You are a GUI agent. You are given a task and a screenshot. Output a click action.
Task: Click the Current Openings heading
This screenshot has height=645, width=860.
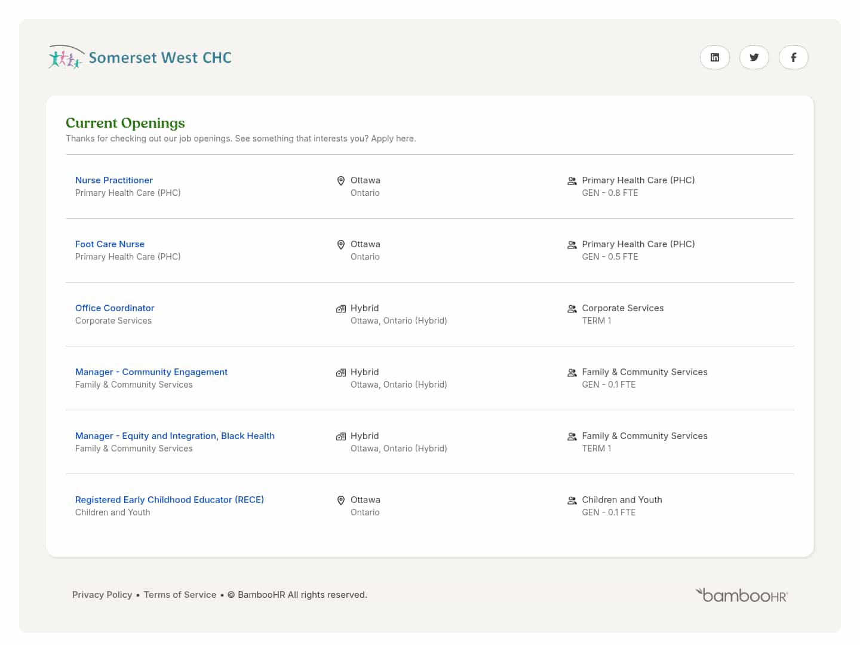125,123
